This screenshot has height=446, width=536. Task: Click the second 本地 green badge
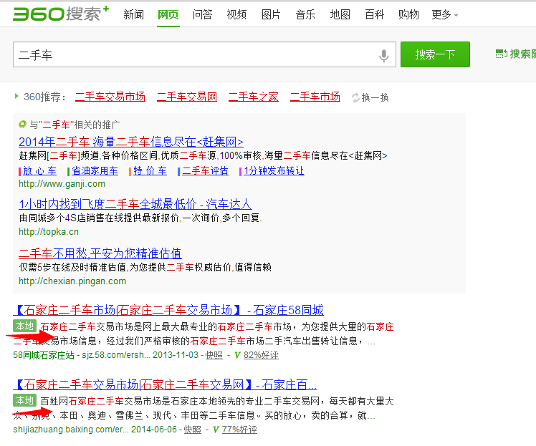tap(24, 400)
